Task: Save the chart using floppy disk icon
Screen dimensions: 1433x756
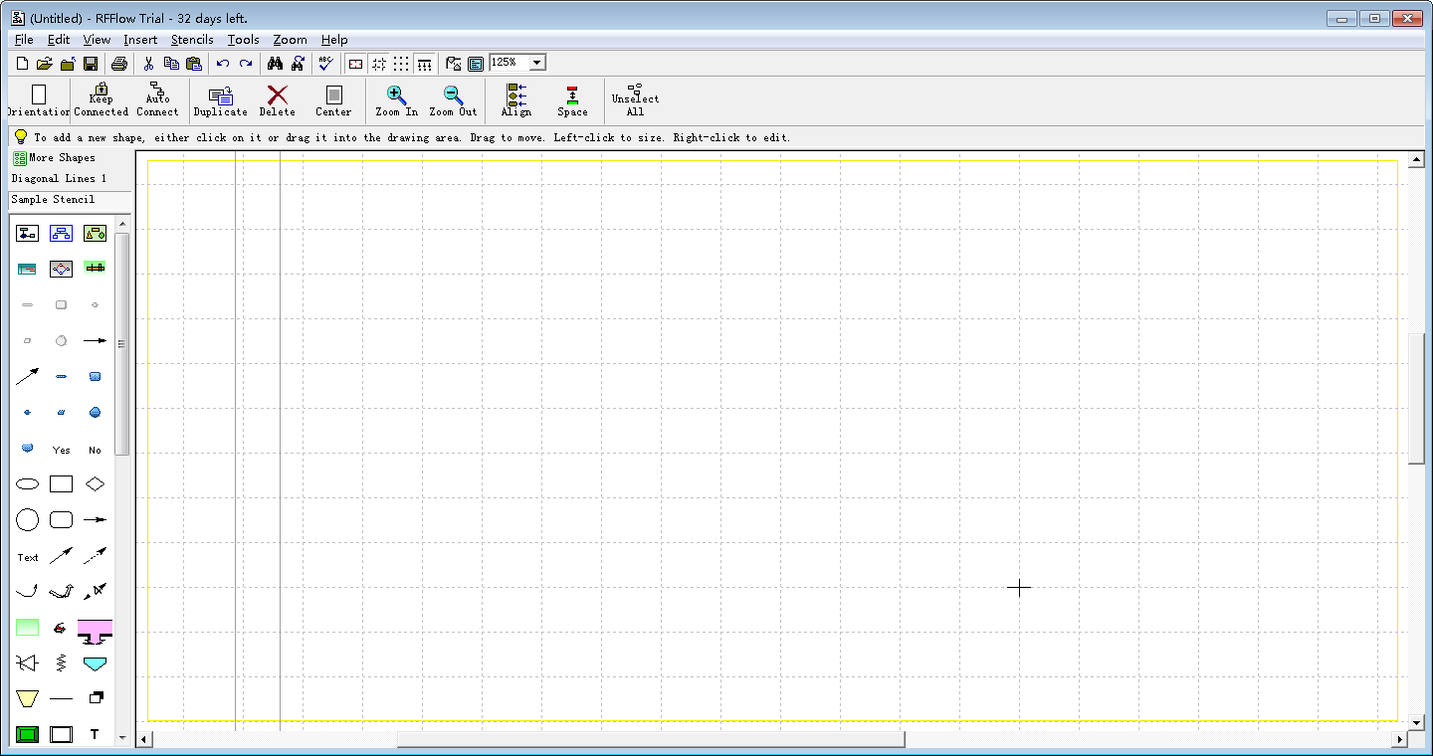Action: click(x=91, y=64)
